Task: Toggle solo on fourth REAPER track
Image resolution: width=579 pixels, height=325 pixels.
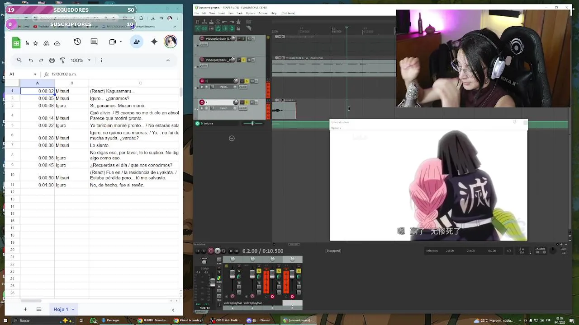Action: coord(247,102)
